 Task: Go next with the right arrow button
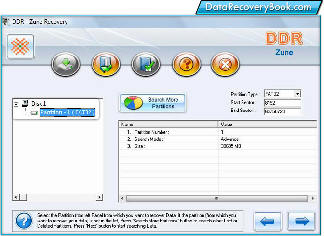coord(302,222)
